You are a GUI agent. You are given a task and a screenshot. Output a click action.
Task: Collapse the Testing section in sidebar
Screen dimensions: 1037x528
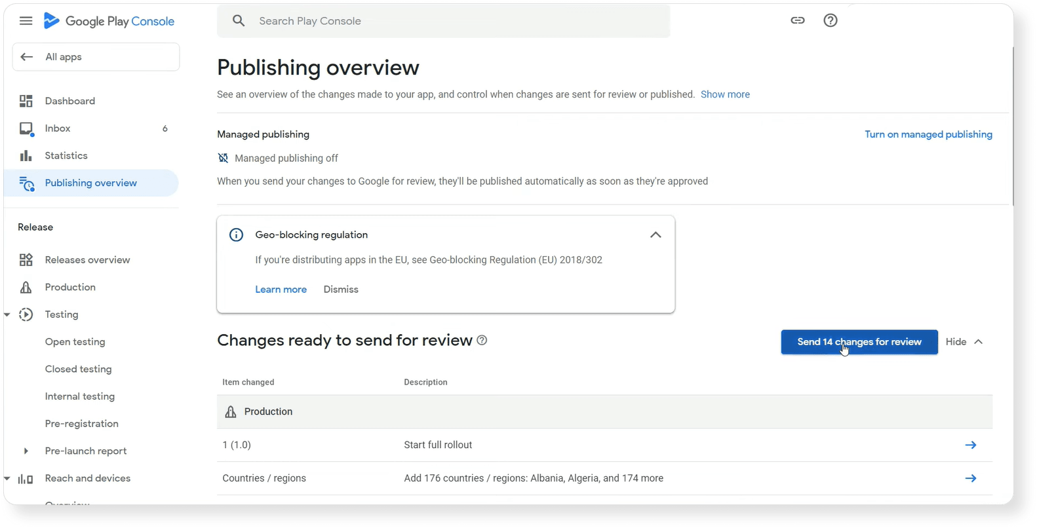7,315
